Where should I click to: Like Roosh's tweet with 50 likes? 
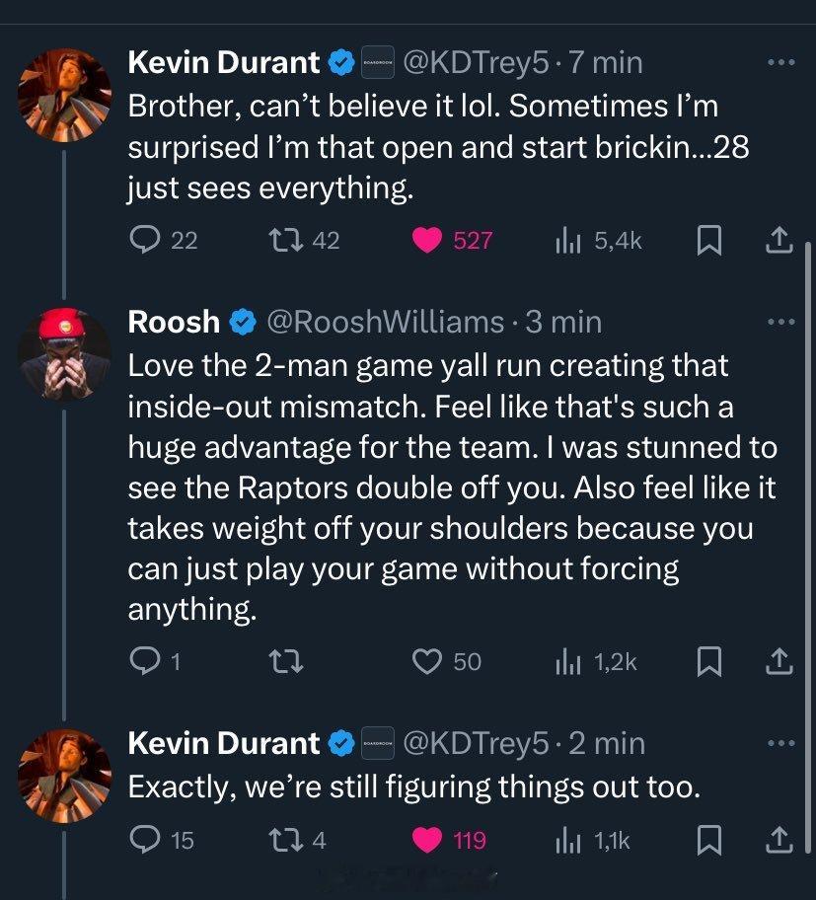[x=427, y=662]
